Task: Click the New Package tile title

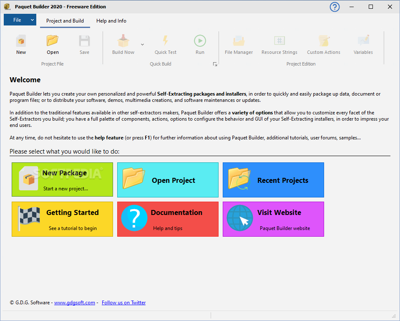Action: (65, 173)
